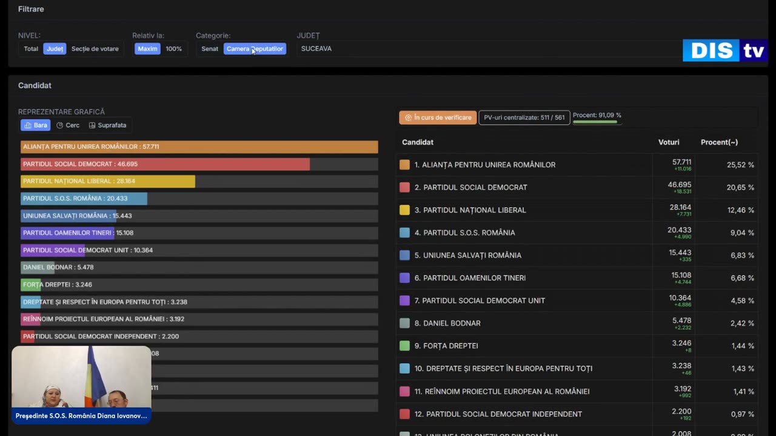The image size is (776, 436).
Task: Select the Total level filter
Action: pyautogui.click(x=31, y=49)
